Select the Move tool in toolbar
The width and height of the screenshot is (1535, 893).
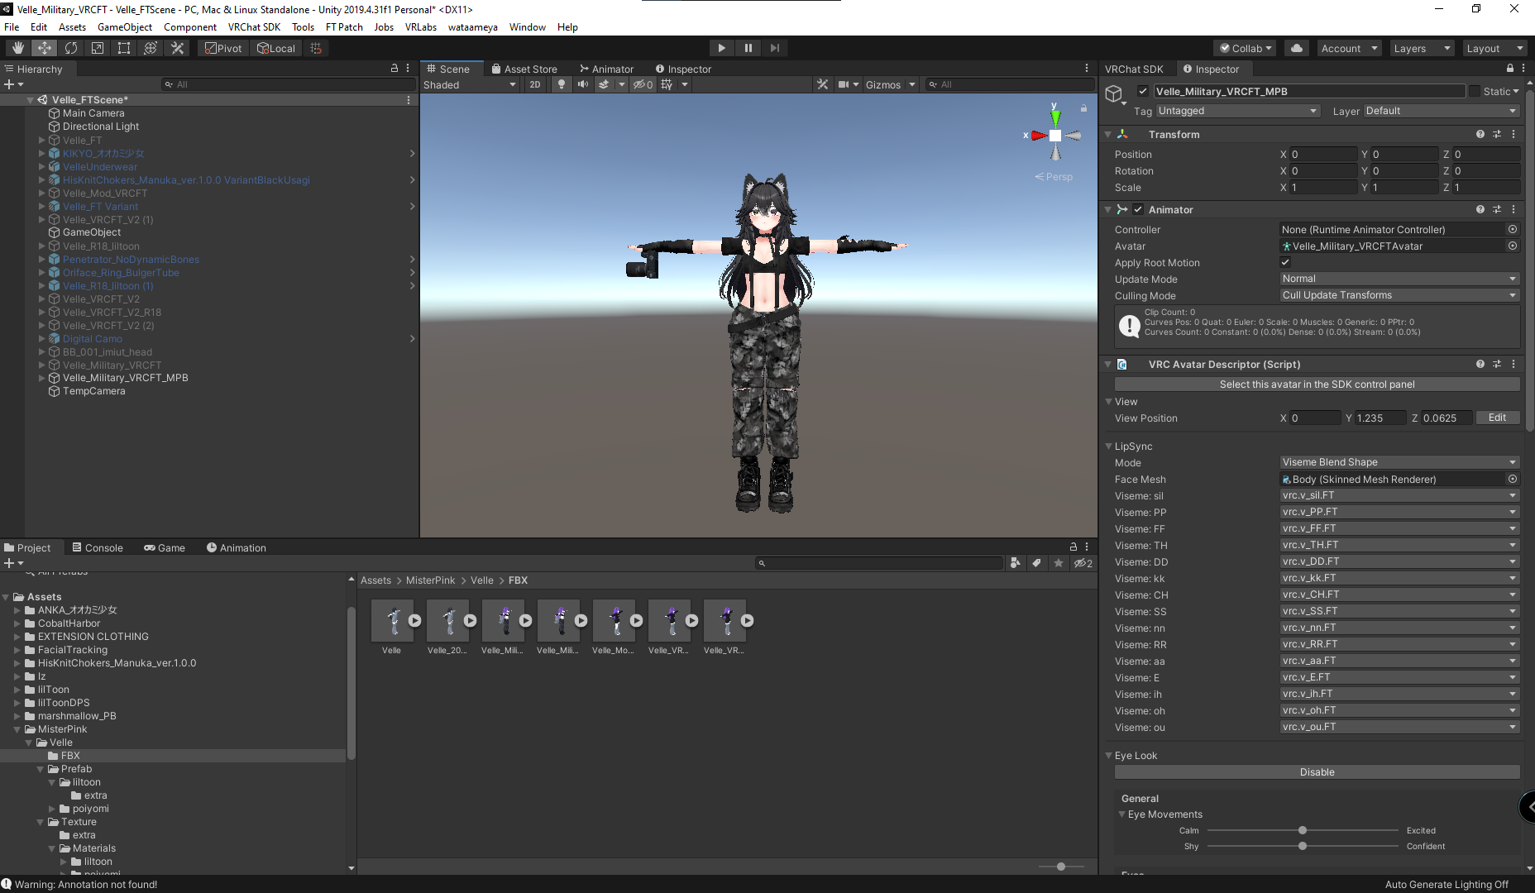click(x=45, y=48)
